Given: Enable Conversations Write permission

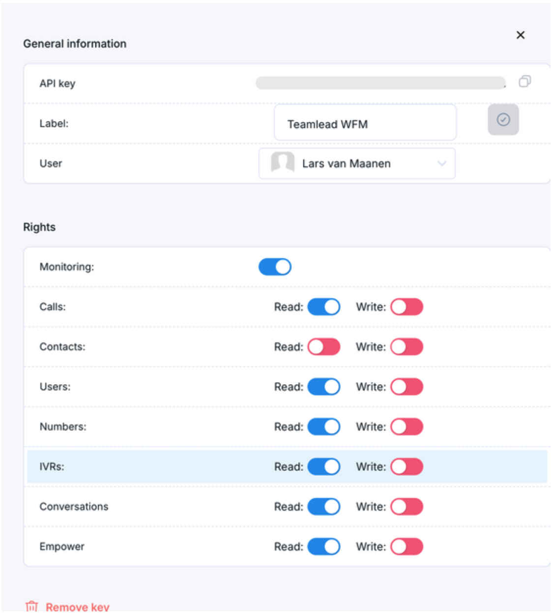Looking at the screenshot, I should [407, 507].
